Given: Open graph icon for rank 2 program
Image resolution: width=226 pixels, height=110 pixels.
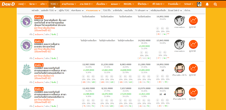Looking at the screenshot, I should coord(193,44).
